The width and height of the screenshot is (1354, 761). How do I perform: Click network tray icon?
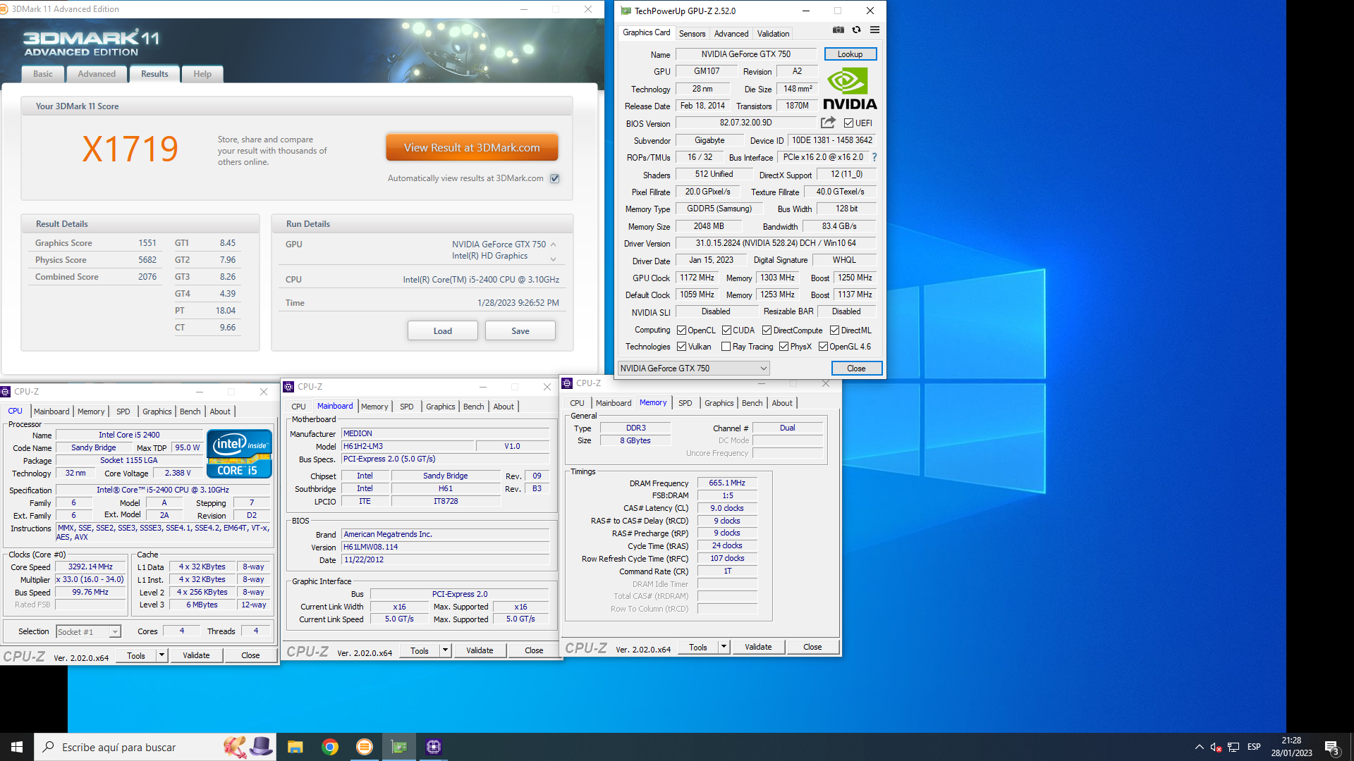1233,747
